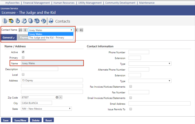
Task: Switch to the General tab
Action: pos(9,38)
